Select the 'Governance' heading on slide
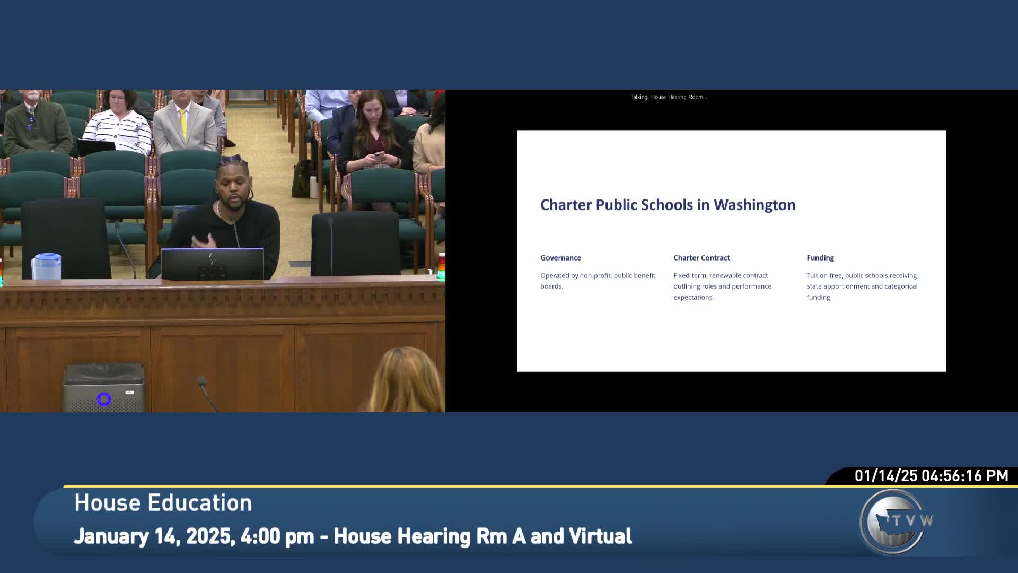This screenshot has height=573, width=1018. coord(560,258)
